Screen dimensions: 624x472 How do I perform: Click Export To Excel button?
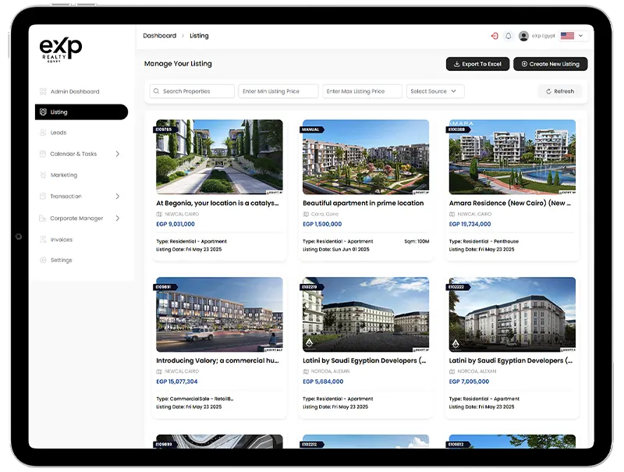tap(477, 64)
